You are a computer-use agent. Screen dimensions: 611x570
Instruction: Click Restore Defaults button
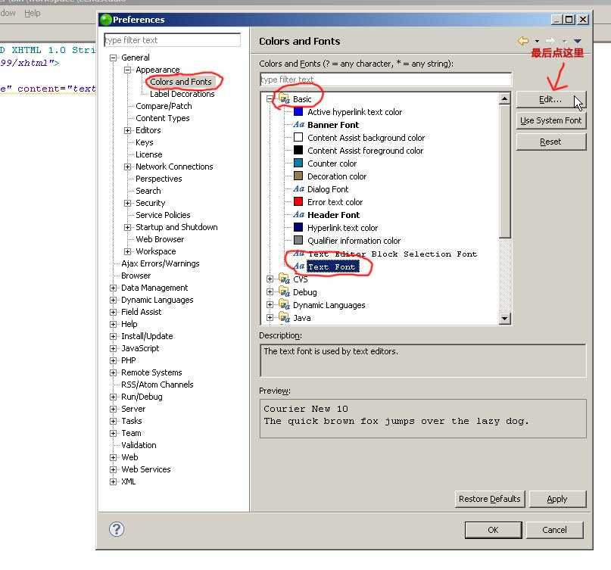[x=489, y=499]
